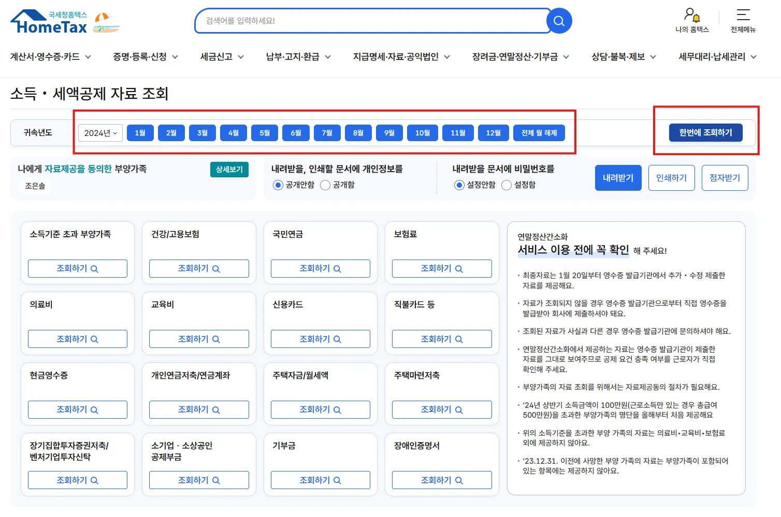Click 조회하기 under 건강/고용보험
The image size is (781, 517).
199,268
